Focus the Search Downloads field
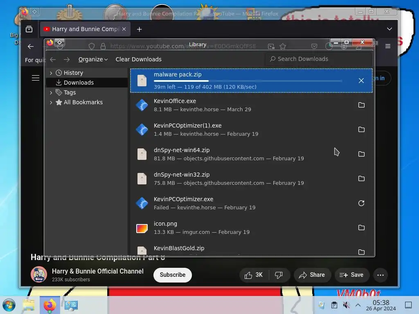The image size is (419, 314). 318,59
